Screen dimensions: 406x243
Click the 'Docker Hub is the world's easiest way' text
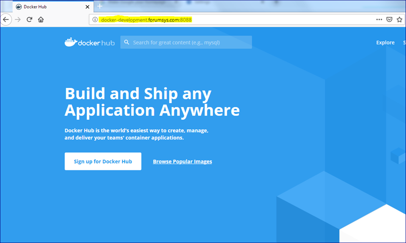[136, 134]
